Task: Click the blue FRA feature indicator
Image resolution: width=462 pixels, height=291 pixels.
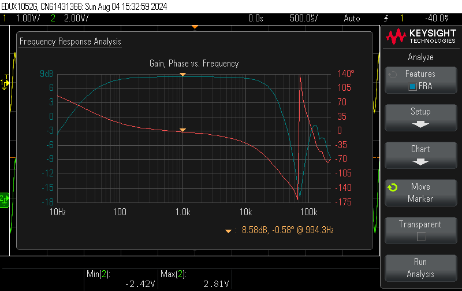Action: pyautogui.click(x=412, y=86)
